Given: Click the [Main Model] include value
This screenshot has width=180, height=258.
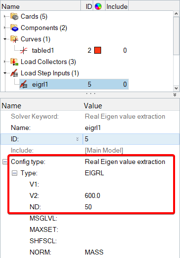Looking at the screenshot, I should click(x=104, y=150).
